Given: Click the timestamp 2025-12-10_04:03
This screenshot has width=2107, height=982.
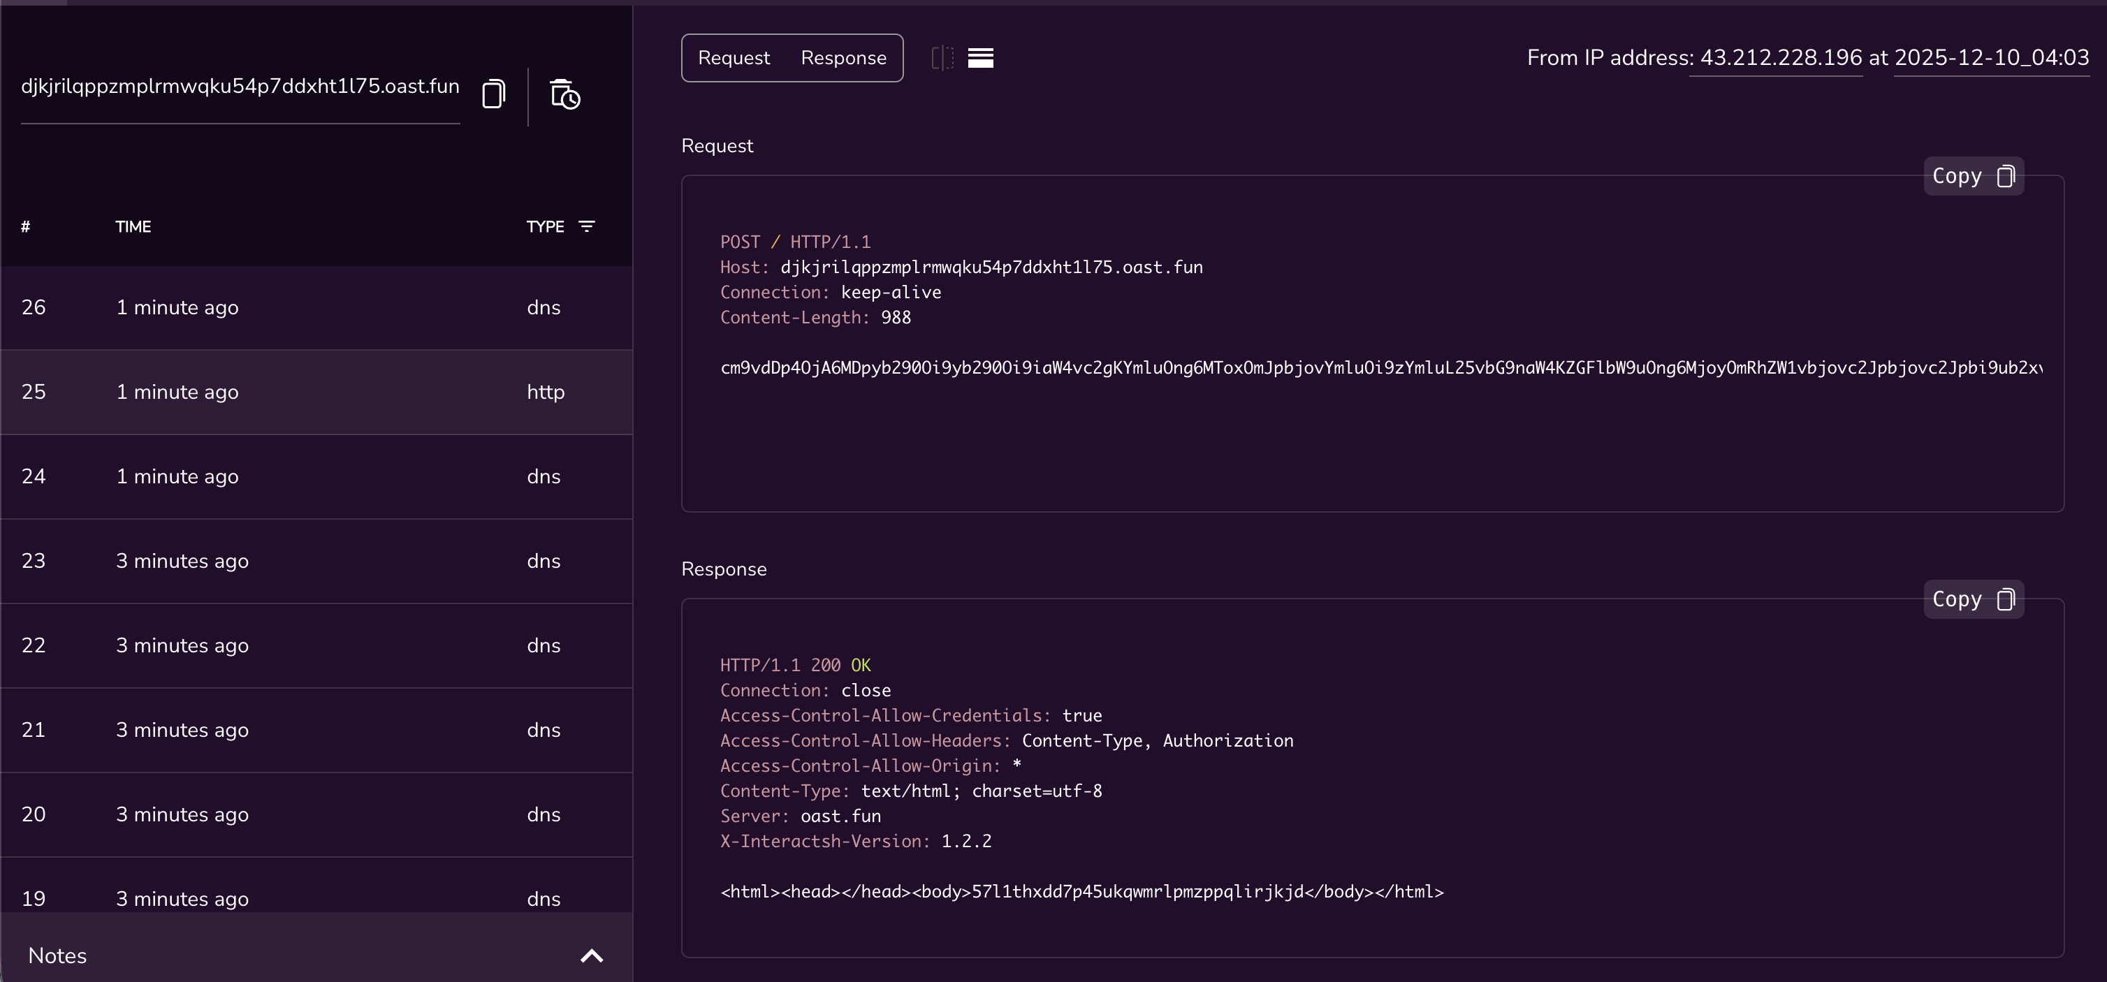Looking at the screenshot, I should (1992, 57).
